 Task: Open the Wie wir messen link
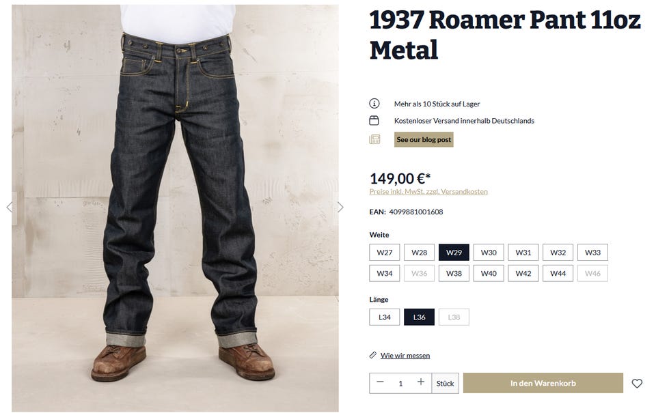(x=405, y=356)
